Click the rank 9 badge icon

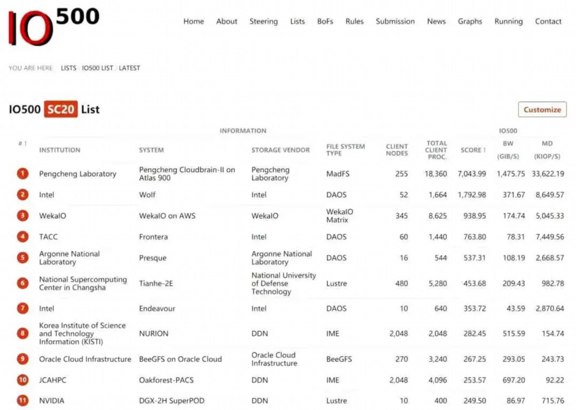point(22,359)
